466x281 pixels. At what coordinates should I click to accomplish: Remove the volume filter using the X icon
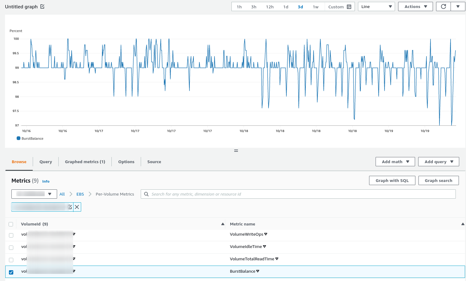coord(77,207)
